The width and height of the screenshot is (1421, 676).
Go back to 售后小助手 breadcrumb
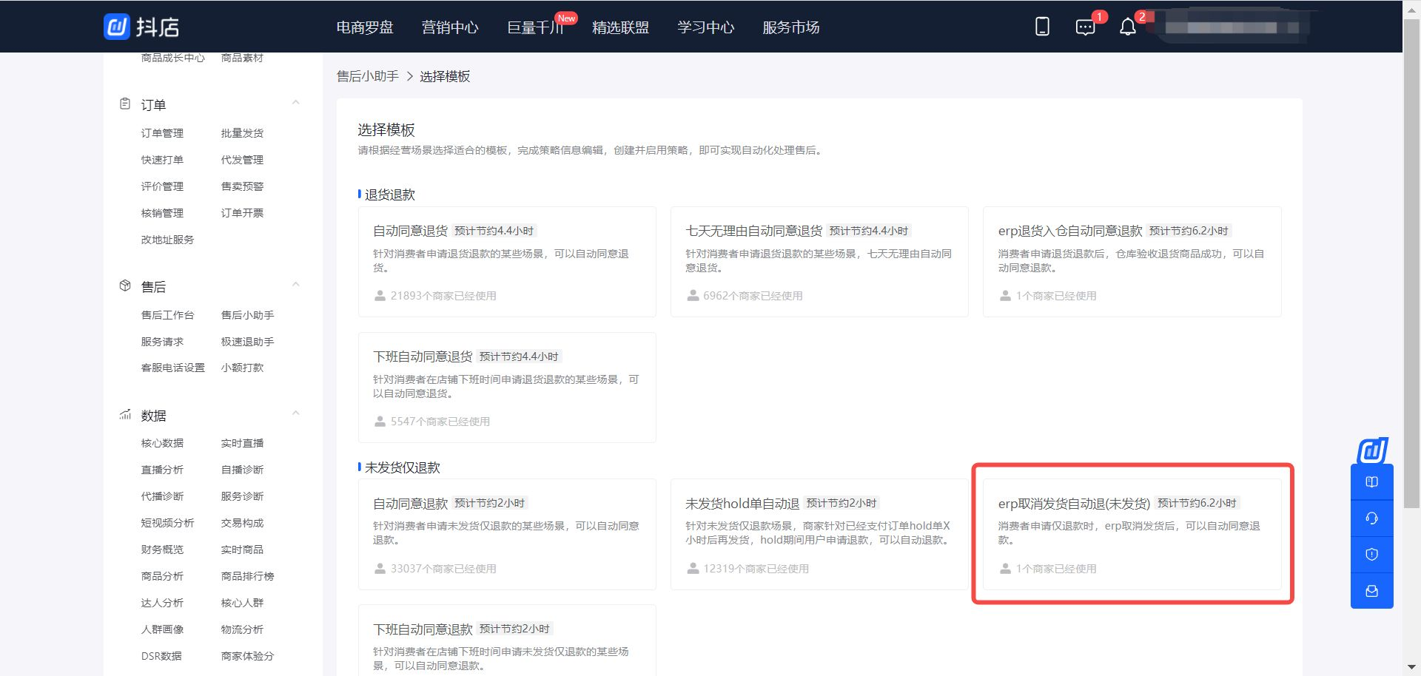(367, 76)
